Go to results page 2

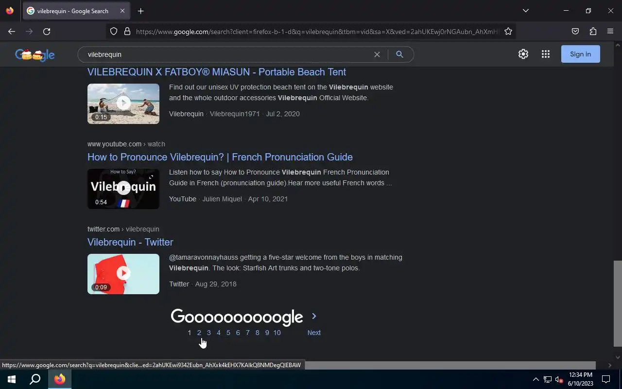(x=199, y=333)
